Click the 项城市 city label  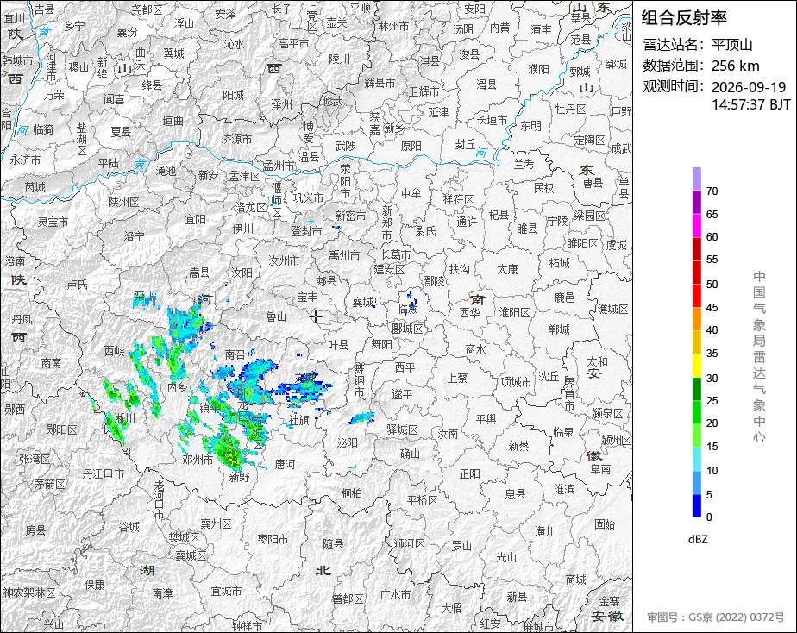point(516,382)
